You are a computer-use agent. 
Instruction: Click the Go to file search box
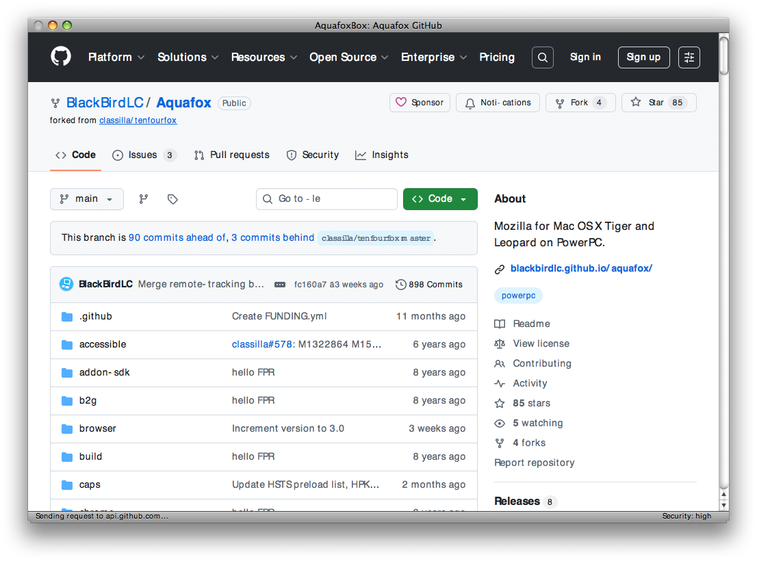tap(326, 198)
